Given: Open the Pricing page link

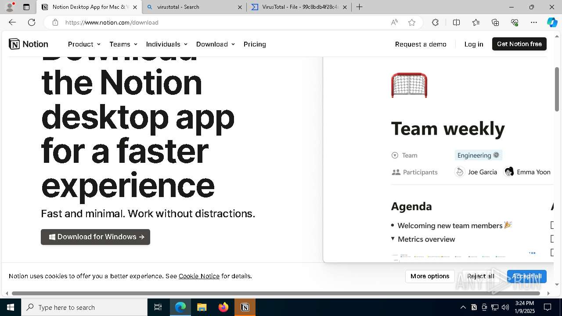Looking at the screenshot, I should [255, 44].
